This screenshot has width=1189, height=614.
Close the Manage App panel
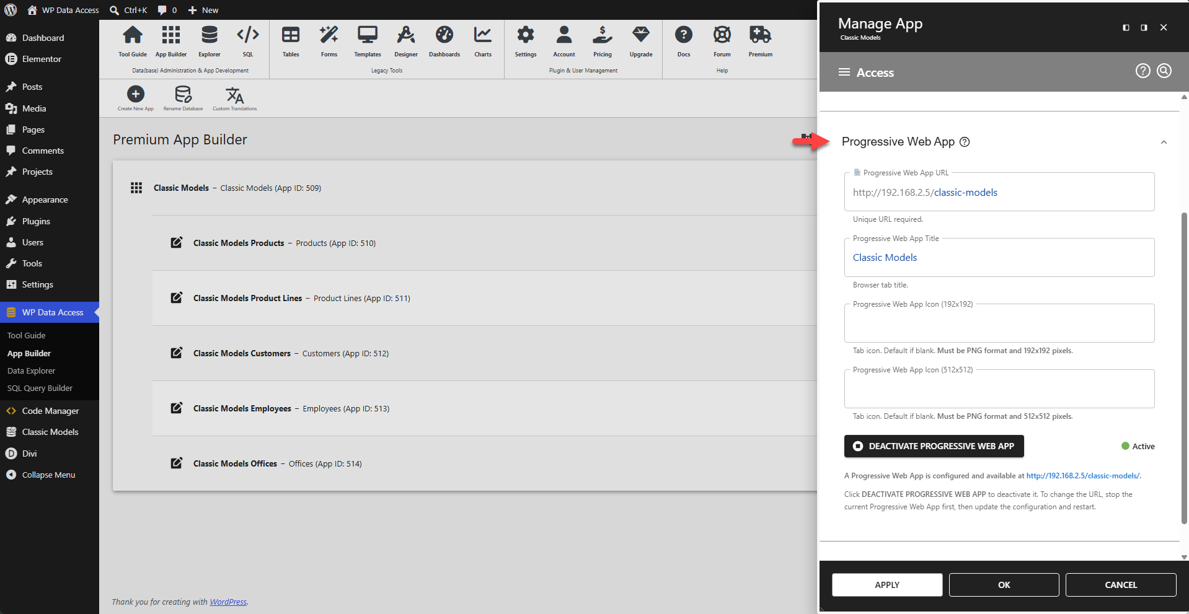[x=1164, y=27]
